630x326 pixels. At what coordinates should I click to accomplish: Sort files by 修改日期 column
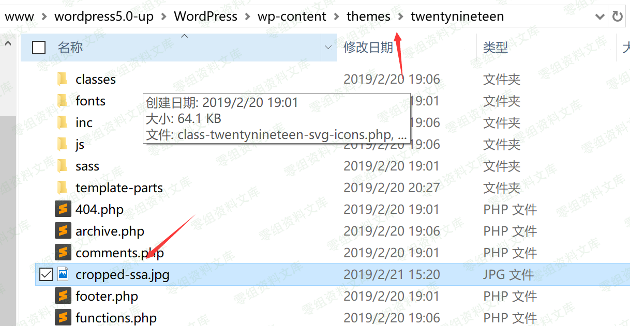[368, 48]
